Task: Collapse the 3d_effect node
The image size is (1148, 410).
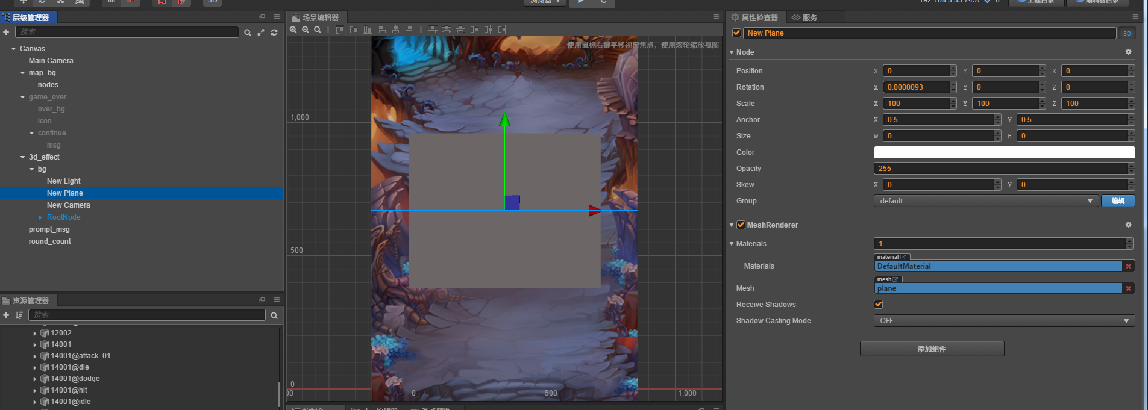Action: click(22, 157)
